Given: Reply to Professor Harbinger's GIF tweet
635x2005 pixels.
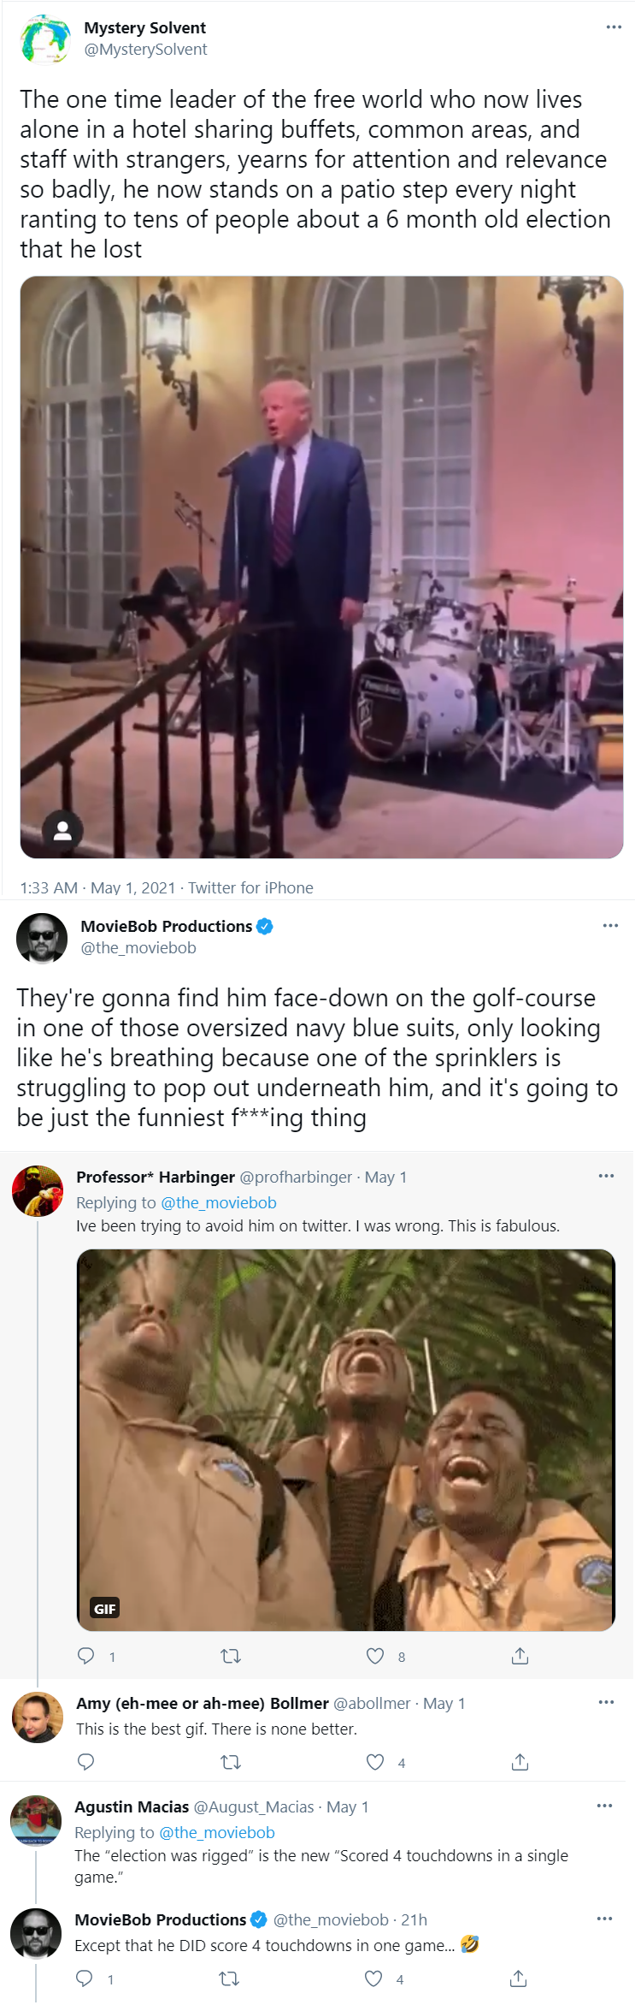Looking at the screenshot, I should pos(86,1656).
